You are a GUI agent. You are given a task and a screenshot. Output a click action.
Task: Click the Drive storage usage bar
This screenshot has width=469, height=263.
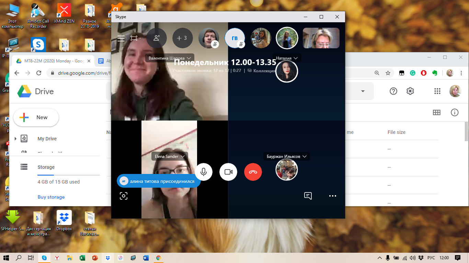tap(69, 175)
